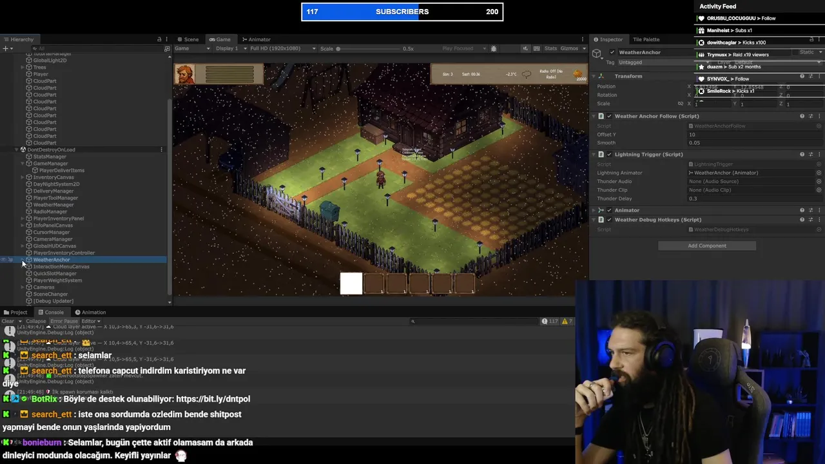The width and height of the screenshot is (825, 464).
Task: Click the Add Component button
Action: click(x=706, y=246)
